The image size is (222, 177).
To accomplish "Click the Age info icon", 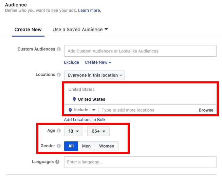I will tap(59, 131).
